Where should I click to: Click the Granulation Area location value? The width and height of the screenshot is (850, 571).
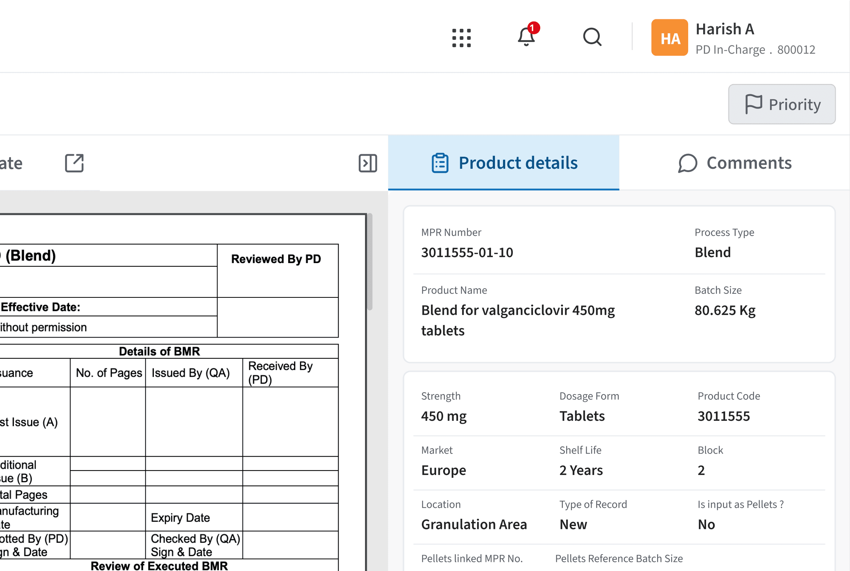[474, 524]
